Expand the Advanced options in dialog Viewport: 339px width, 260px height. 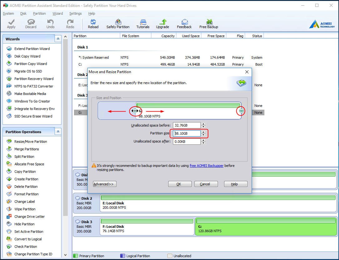[105, 184]
